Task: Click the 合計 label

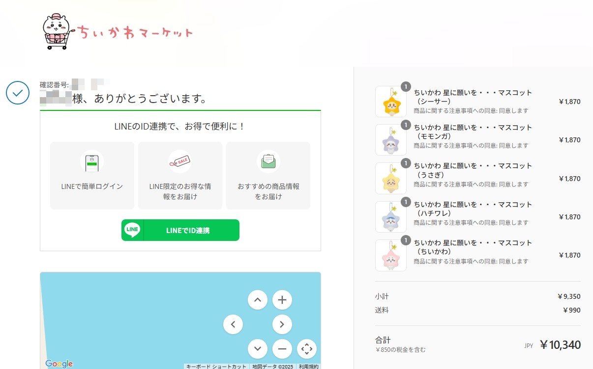Action: pos(383,340)
